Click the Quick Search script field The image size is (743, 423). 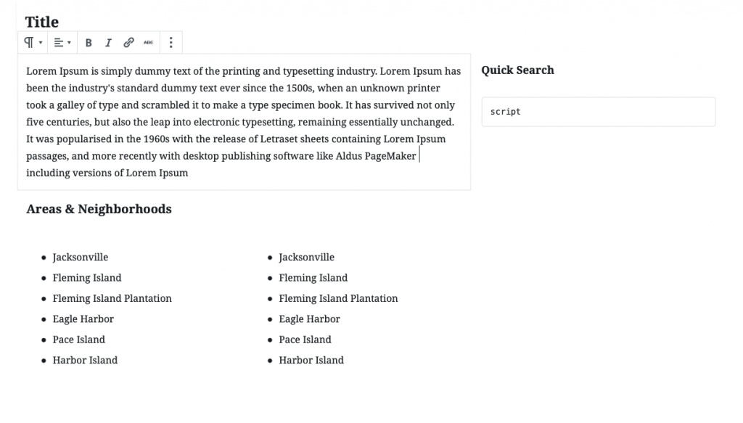point(598,112)
